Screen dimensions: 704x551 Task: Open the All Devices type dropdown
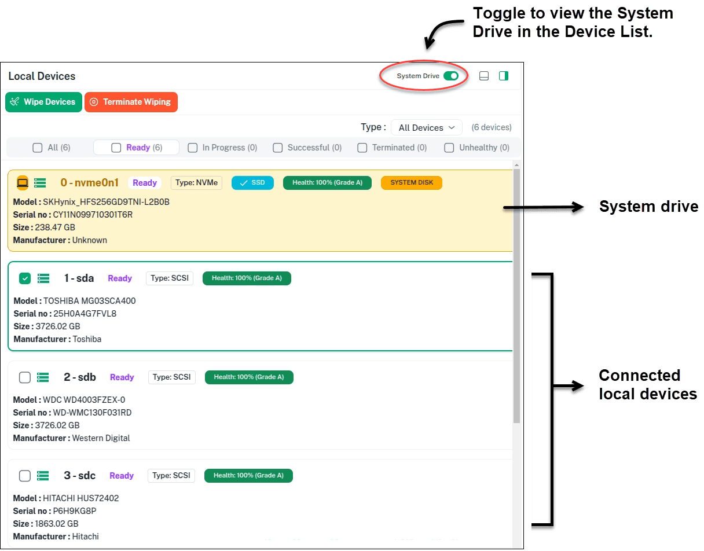(427, 127)
